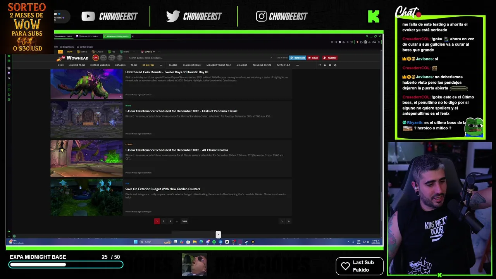Click the X (Twitter) icon in browser sidebar
Screen dimensions: 496x279
[9, 78]
